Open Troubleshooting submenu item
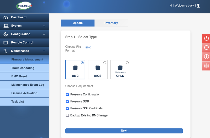The width and height of the screenshot is (210, 138). coord(25,68)
